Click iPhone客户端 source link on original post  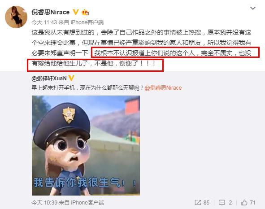coord(87,202)
